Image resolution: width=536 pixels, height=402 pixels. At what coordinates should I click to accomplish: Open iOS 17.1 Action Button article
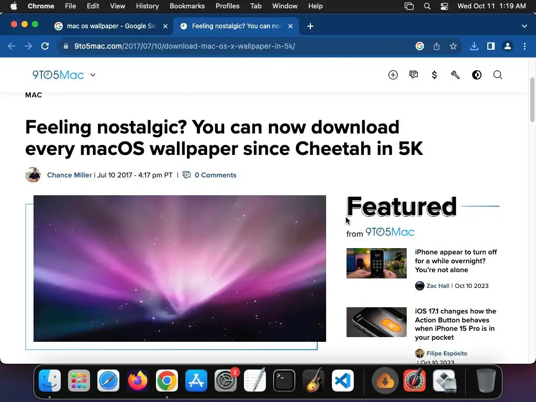[455, 324]
